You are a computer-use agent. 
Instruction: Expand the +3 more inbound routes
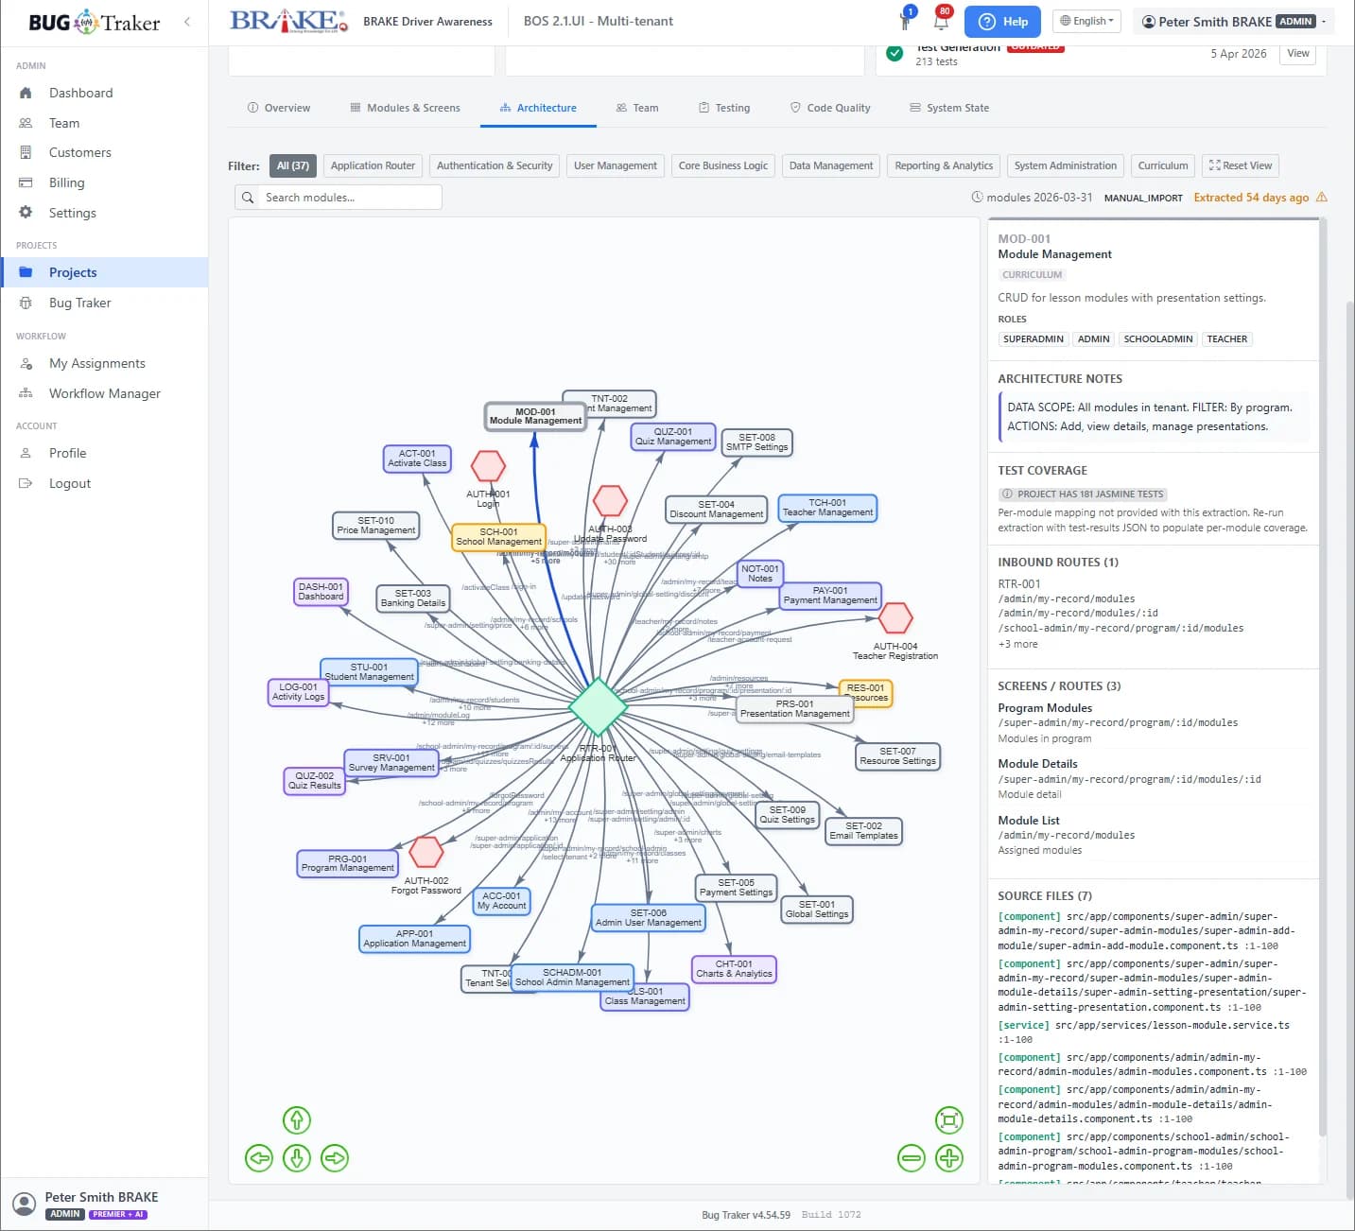pyautogui.click(x=1017, y=644)
